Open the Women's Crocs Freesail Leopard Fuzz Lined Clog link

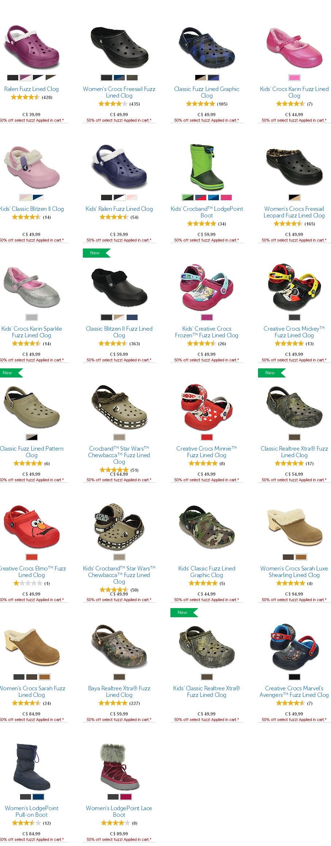click(294, 212)
